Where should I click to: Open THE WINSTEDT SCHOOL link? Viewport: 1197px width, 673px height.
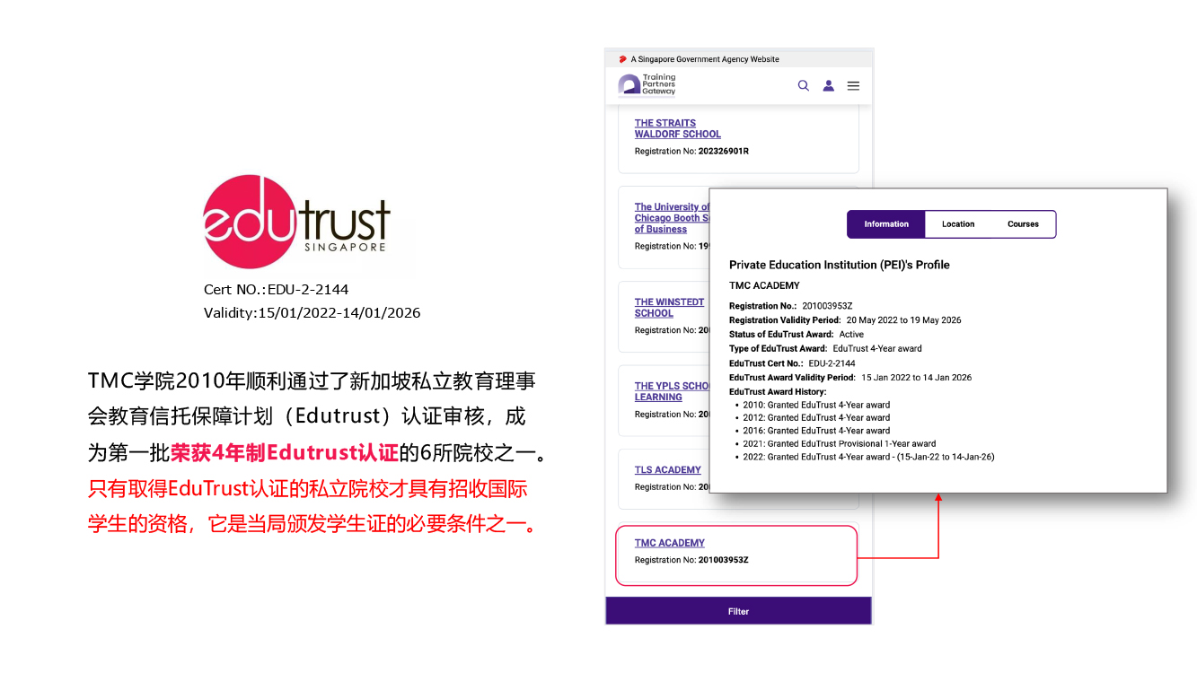[669, 308]
